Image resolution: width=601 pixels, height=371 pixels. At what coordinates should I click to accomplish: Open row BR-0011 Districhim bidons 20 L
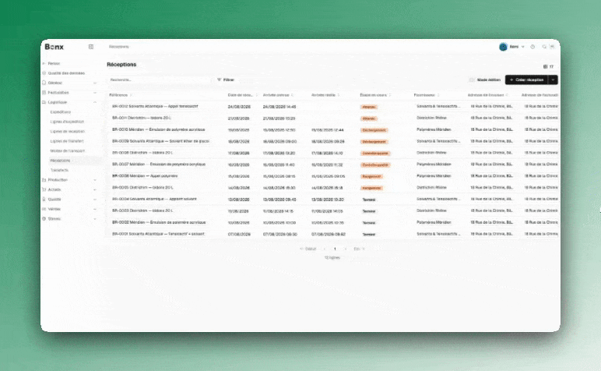(142, 118)
